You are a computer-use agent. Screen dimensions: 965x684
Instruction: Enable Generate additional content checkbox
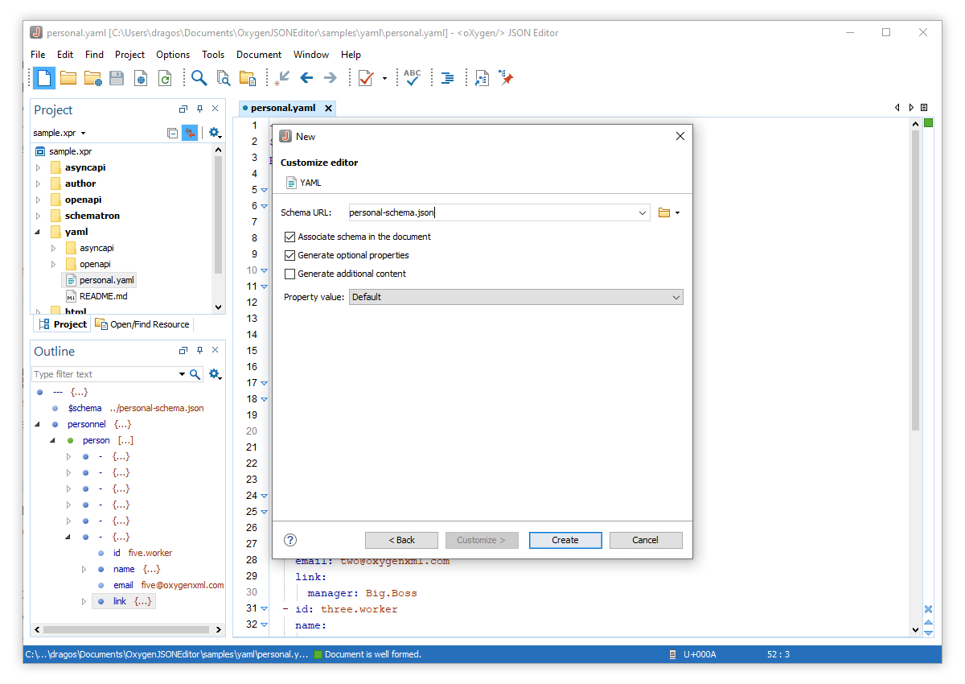tap(289, 274)
